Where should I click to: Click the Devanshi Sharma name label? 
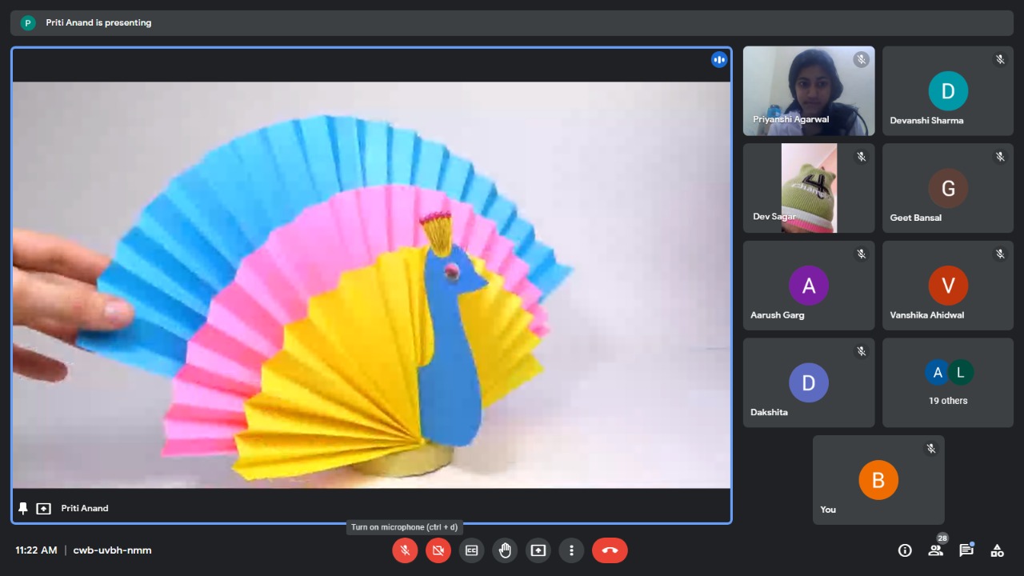[x=926, y=121]
